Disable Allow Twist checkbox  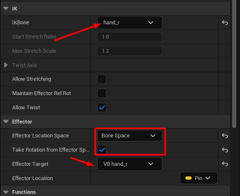[102, 108]
